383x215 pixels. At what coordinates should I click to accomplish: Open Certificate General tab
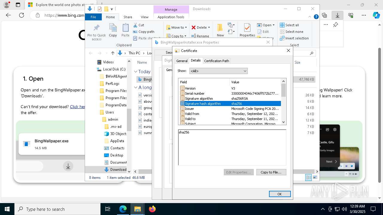click(x=182, y=61)
